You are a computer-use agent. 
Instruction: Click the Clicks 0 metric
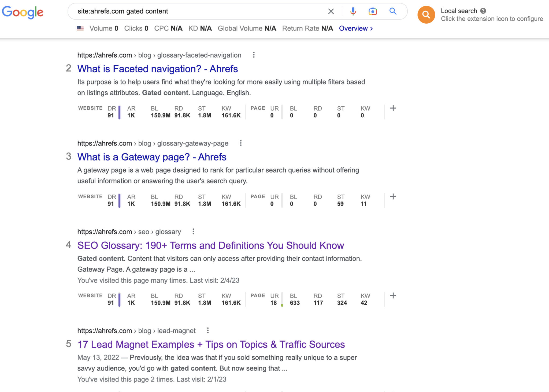pyautogui.click(x=136, y=28)
